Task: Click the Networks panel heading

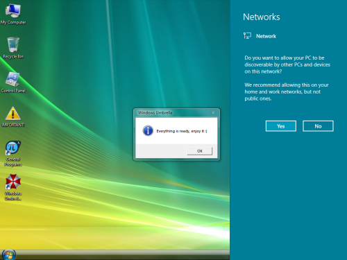Action: (x=262, y=17)
